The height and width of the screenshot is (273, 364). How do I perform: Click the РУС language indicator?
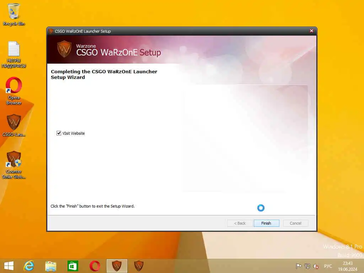pos(328,266)
